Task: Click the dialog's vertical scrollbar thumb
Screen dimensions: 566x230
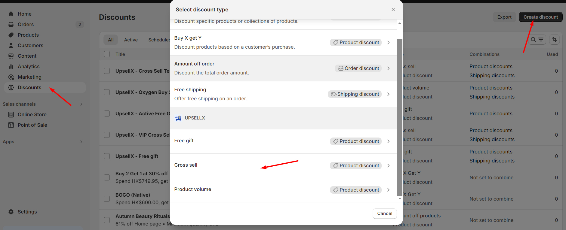Action: (x=400, y=117)
